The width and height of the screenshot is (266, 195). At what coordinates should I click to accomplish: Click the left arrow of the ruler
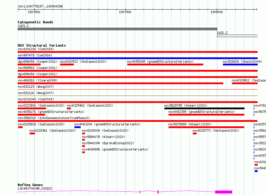19,10
